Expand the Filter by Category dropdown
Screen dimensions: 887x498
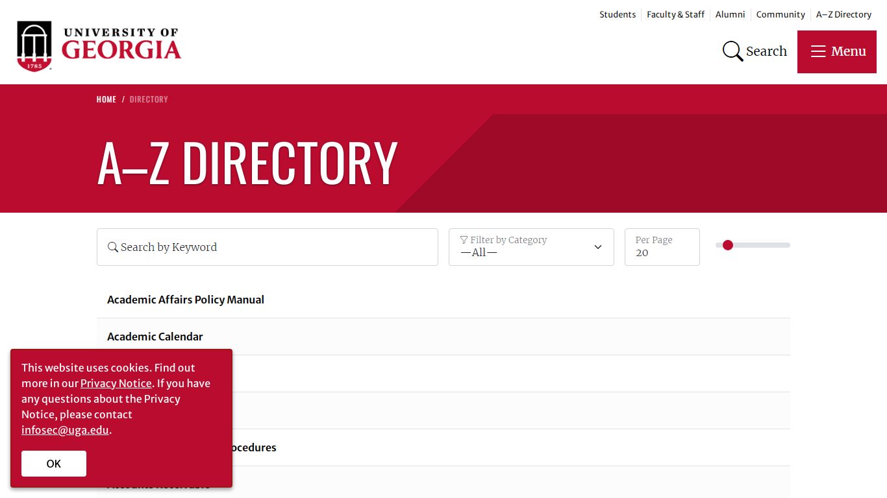531,247
